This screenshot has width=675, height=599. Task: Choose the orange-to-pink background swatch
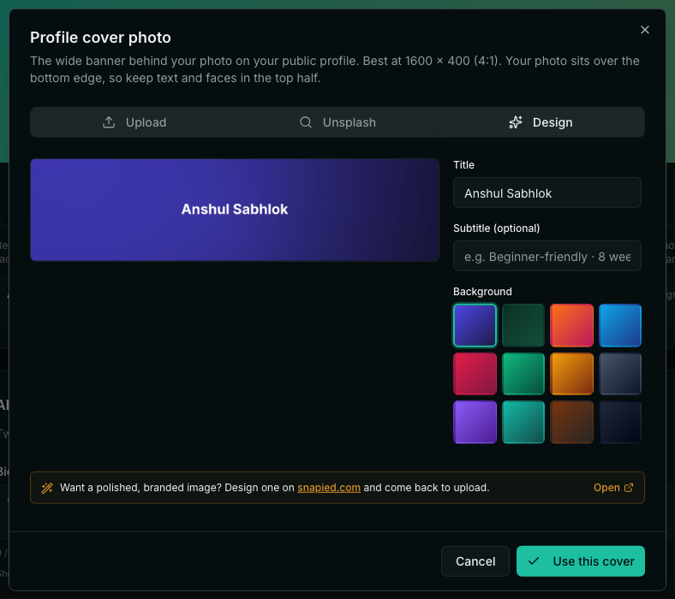click(x=571, y=325)
